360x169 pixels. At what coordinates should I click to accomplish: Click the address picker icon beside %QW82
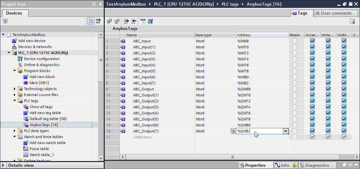pyautogui.click(x=233, y=131)
